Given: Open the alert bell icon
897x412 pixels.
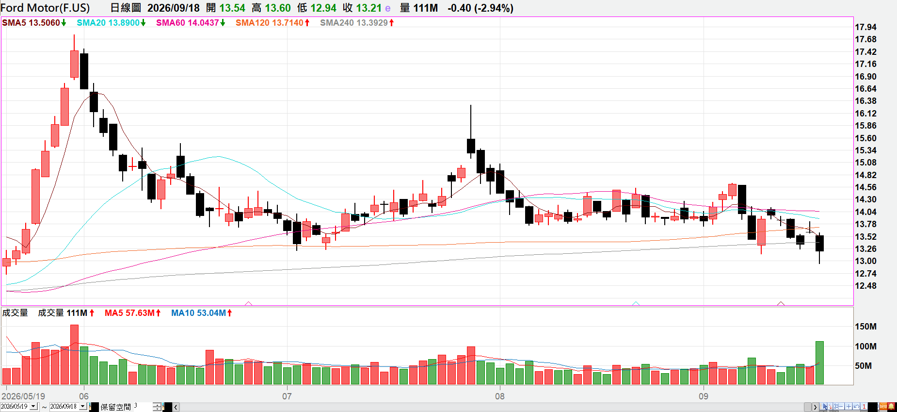Looking at the screenshot, I should [x=892, y=407].
